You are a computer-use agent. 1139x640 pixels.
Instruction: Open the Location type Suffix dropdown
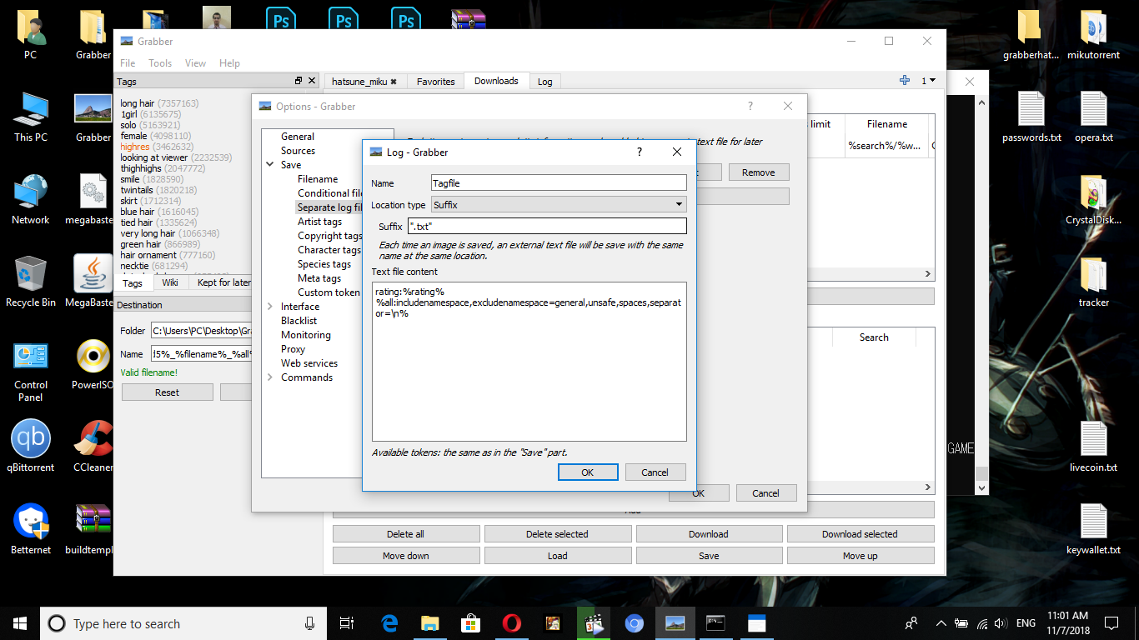[x=558, y=204]
